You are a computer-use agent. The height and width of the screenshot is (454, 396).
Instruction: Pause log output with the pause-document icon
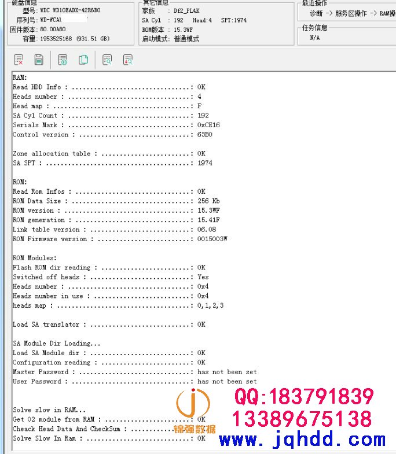(63, 60)
